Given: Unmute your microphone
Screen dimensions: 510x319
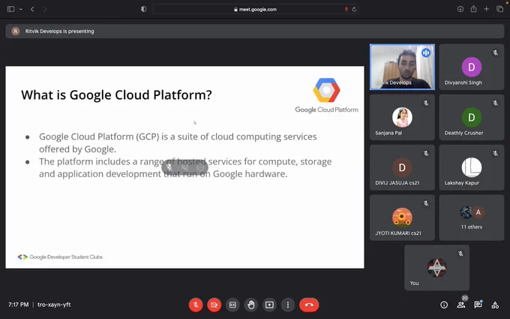Looking at the screenshot, I should (x=196, y=305).
